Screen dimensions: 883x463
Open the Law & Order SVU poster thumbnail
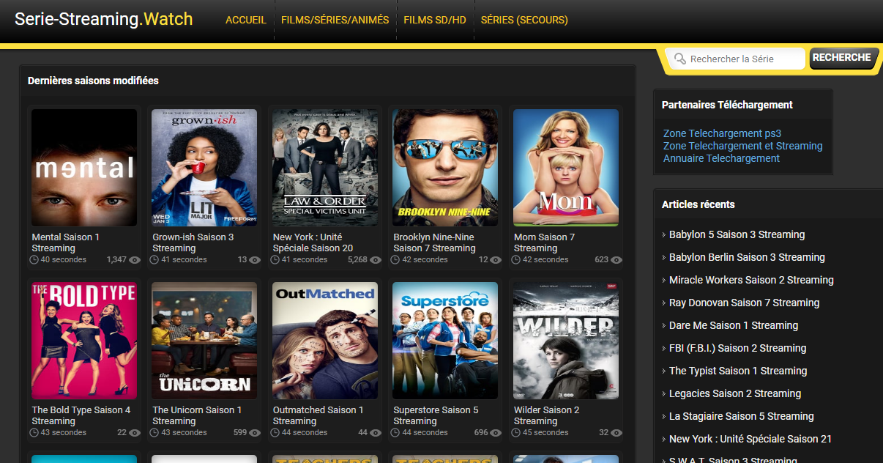coord(325,168)
